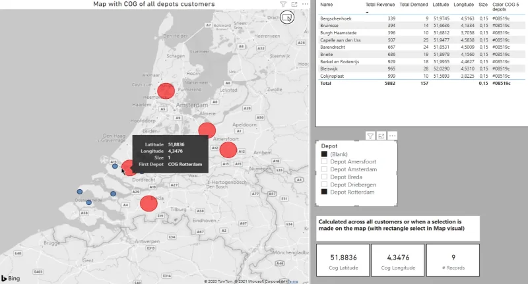The height and width of the screenshot is (284, 528).
Task: Select the Bleiswijk table row
Action: [x=420, y=69]
